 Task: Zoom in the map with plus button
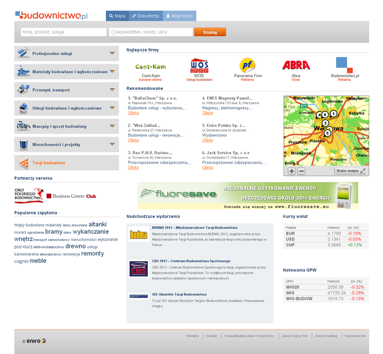tap(292, 171)
